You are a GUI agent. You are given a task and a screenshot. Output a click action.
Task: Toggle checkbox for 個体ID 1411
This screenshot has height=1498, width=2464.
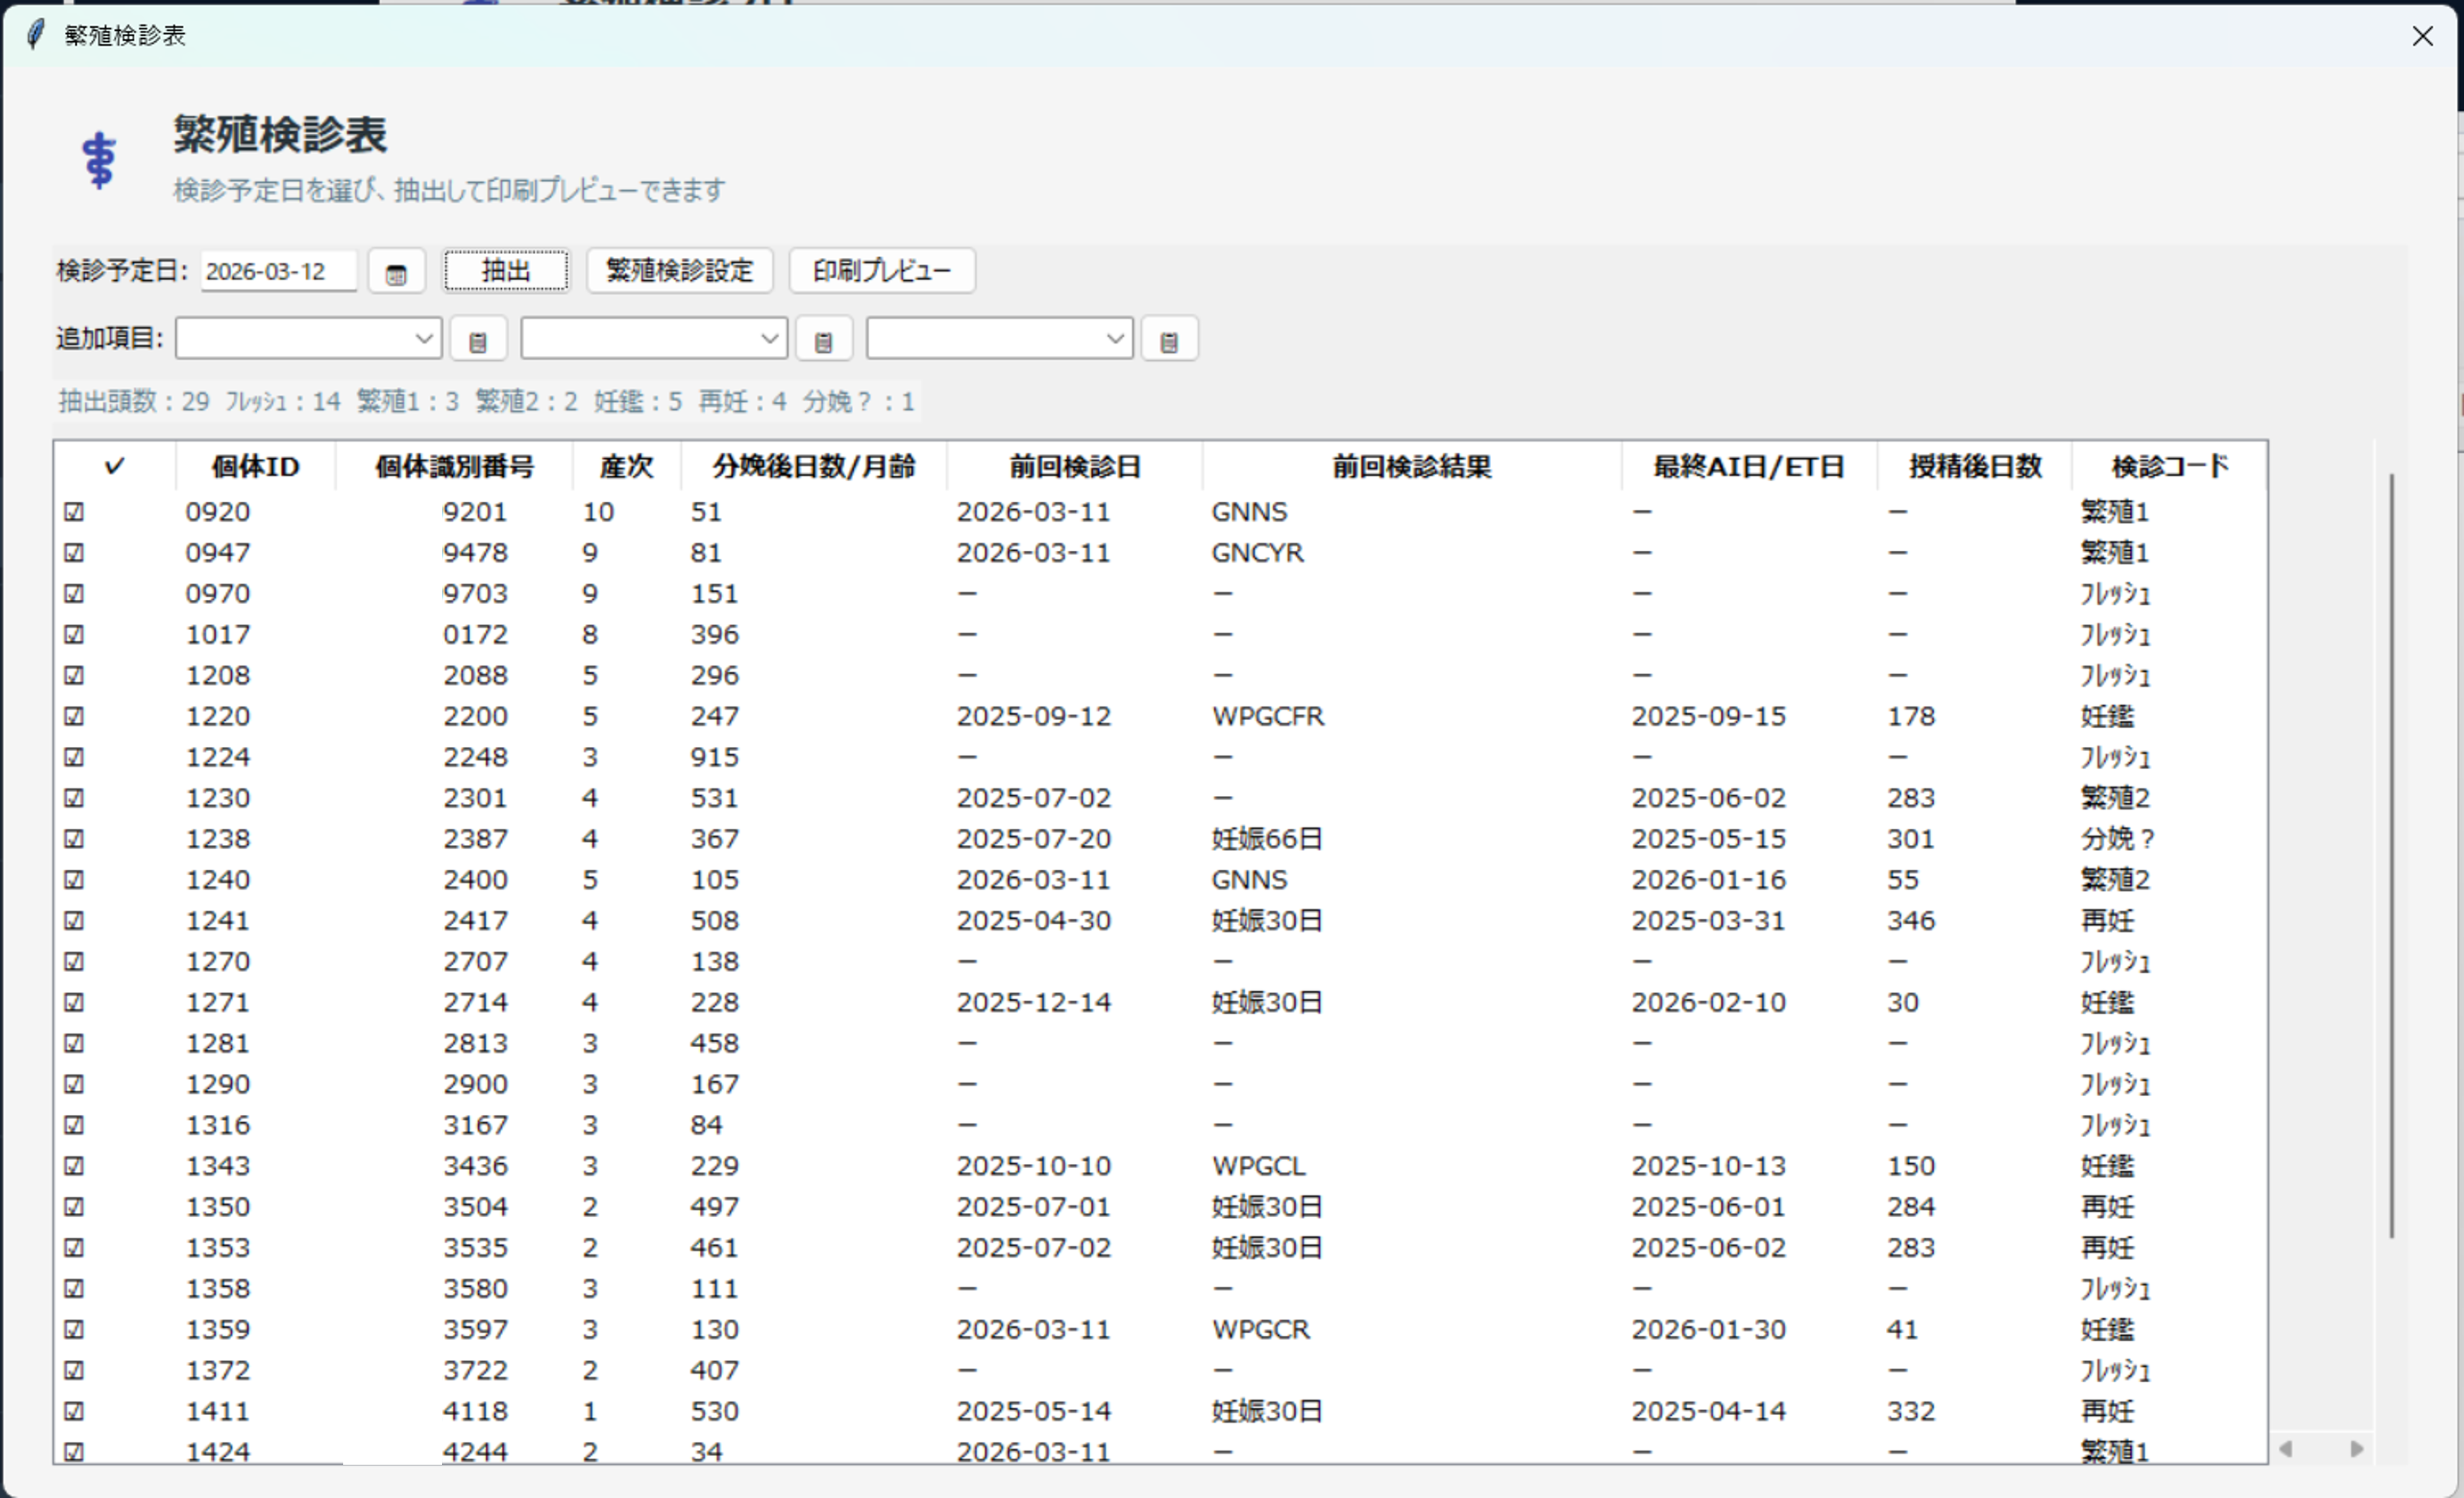coord(74,1411)
